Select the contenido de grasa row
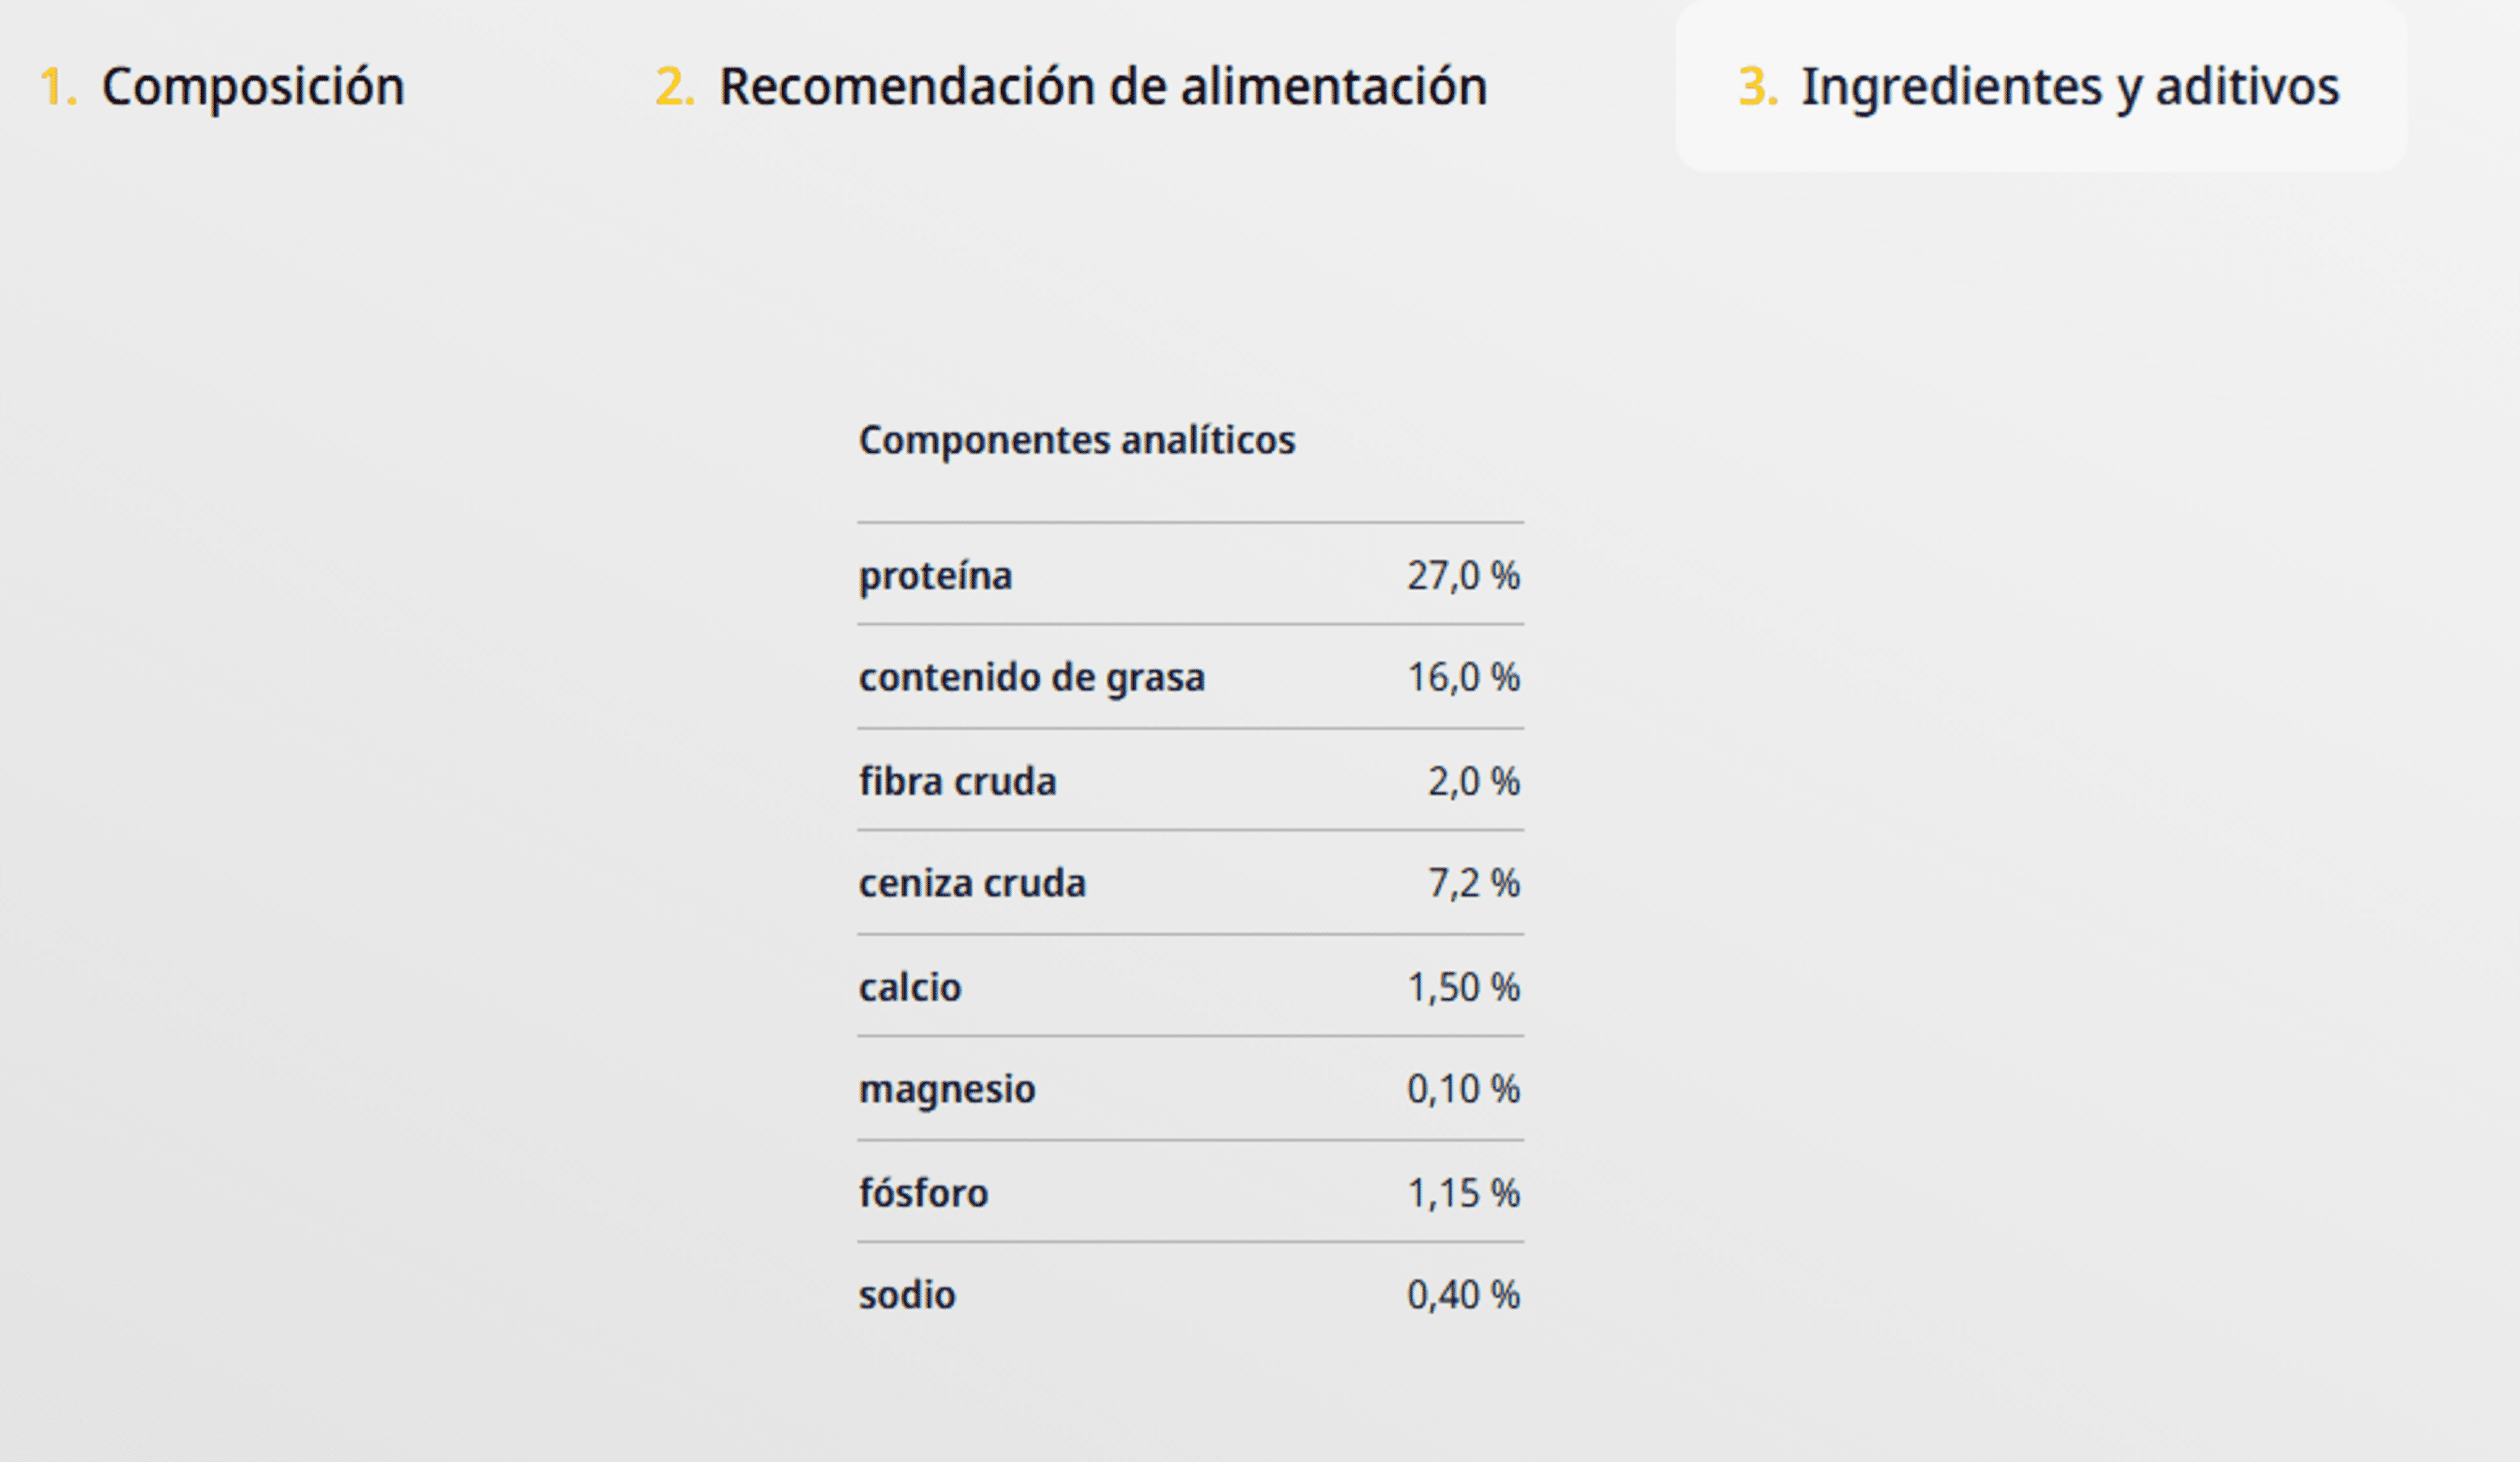Viewport: 2520px width, 1462px height. coord(1190,677)
